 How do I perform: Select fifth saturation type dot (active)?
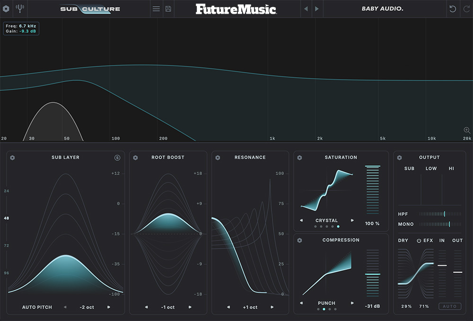pyautogui.click(x=338, y=226)
